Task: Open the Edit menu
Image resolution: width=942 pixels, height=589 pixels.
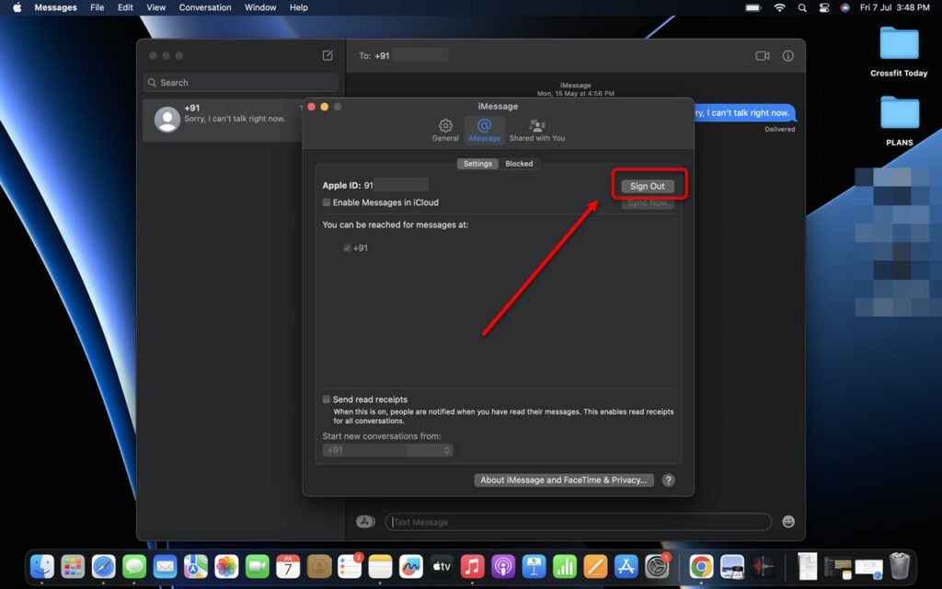Action: pos(125,7)
